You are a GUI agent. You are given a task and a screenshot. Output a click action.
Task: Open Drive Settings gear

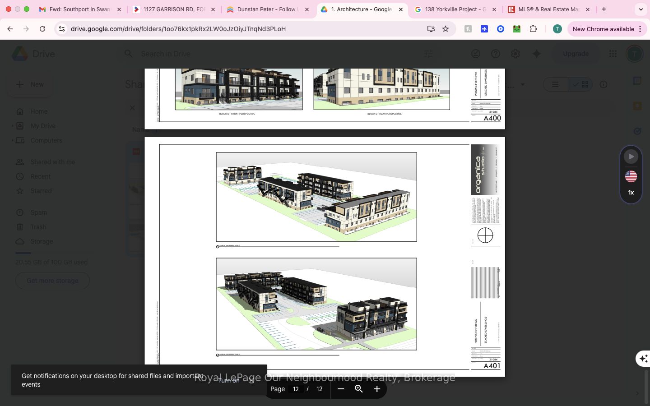click(515, 54)
